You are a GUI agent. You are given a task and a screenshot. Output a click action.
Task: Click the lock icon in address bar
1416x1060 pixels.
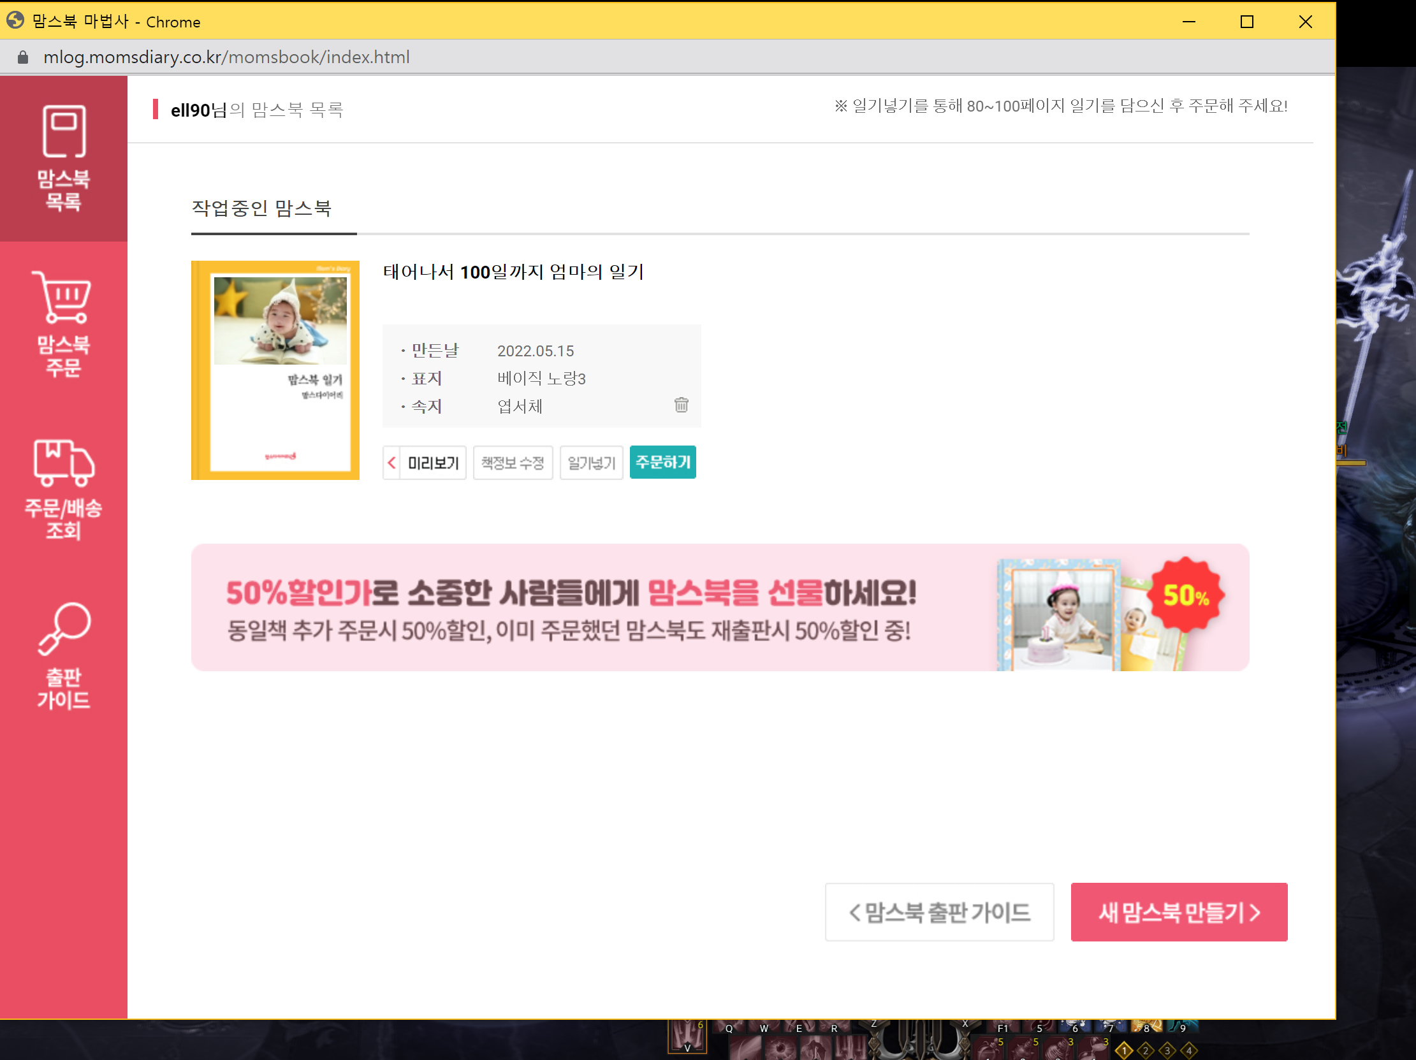pyautogui.click(x=23, y=57)
